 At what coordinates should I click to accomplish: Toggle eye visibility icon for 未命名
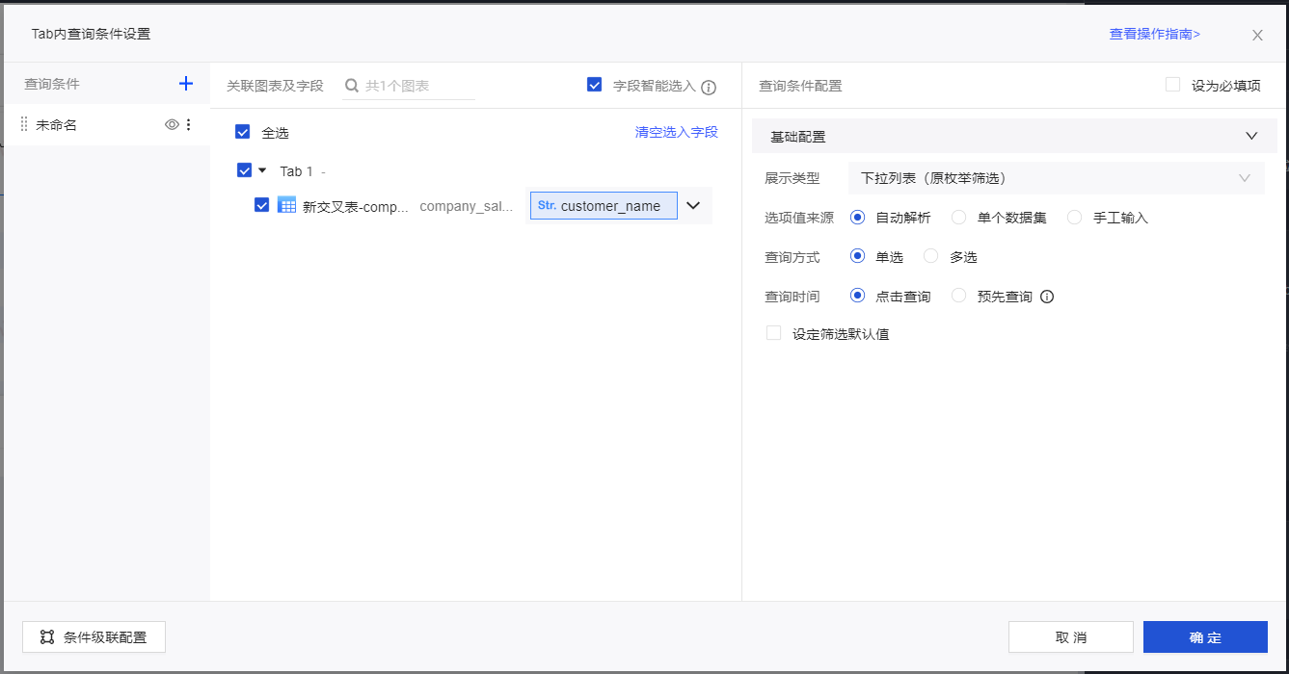coord(172,124)
